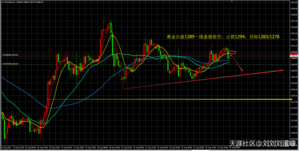Screen dimensions: 299x151
Task: Select the red sell order line #11594303
Action: tap(145, 54)
